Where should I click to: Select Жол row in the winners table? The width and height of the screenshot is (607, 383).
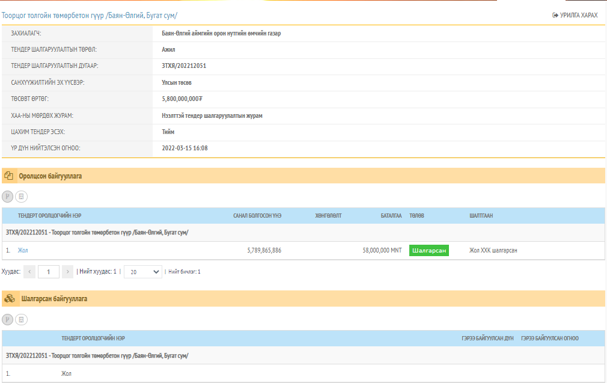pyautogui.click(x=66, y=374)
